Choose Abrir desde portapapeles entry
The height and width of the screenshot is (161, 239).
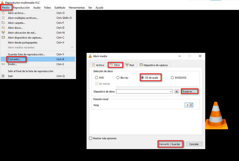click(38, 43)
